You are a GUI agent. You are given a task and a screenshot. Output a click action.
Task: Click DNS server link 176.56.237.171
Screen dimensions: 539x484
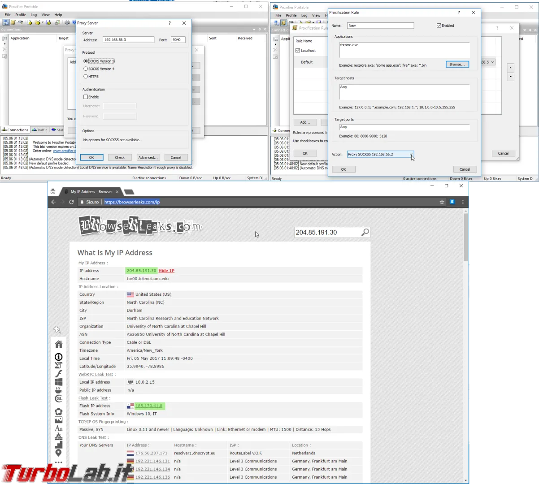coord(151,453)
